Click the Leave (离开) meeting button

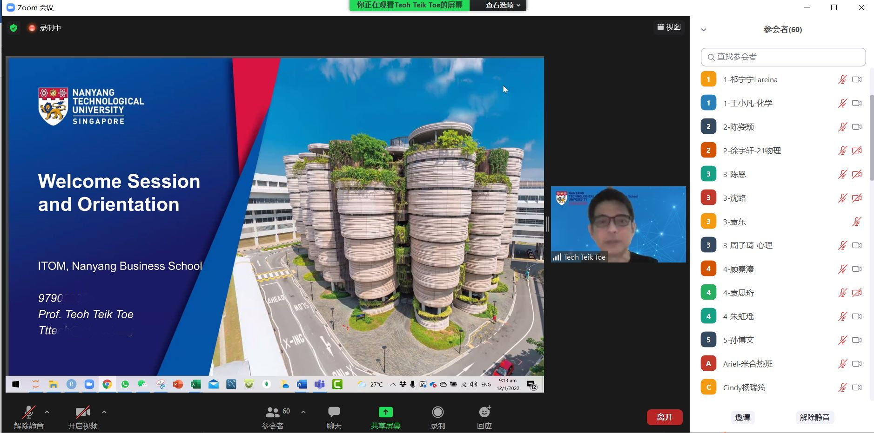pos(664,417)
